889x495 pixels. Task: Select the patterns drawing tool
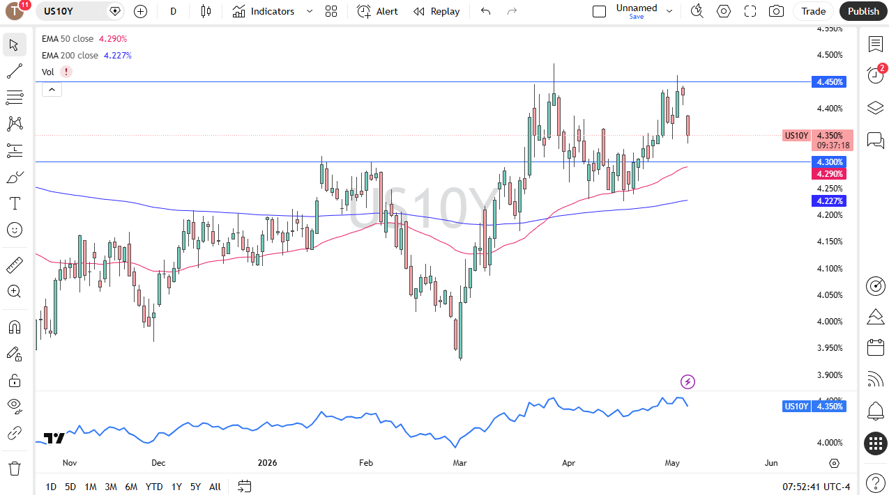14,124
